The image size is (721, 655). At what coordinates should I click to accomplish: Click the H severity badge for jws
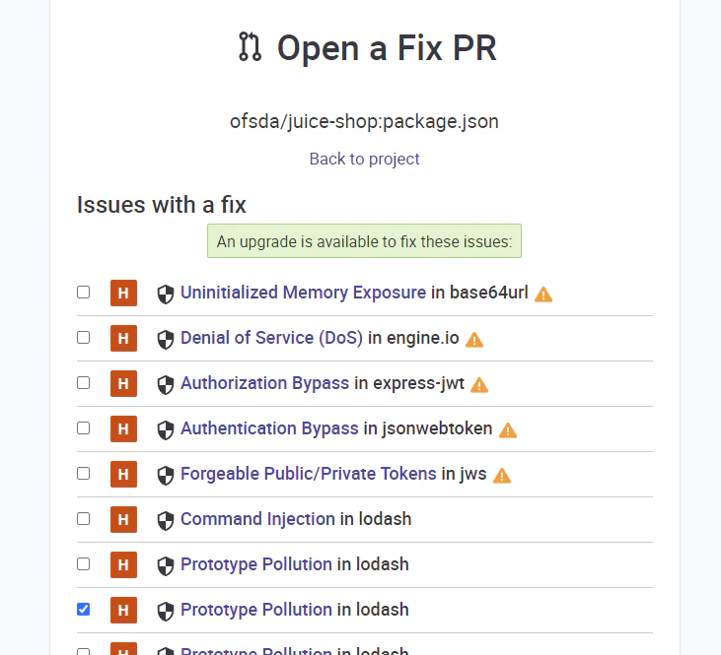tap(123, 474)
